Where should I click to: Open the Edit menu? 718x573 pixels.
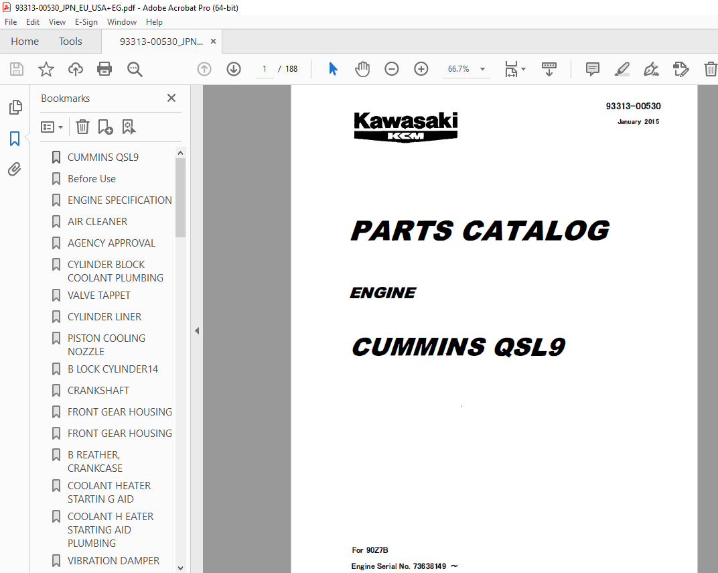point(33,22)
